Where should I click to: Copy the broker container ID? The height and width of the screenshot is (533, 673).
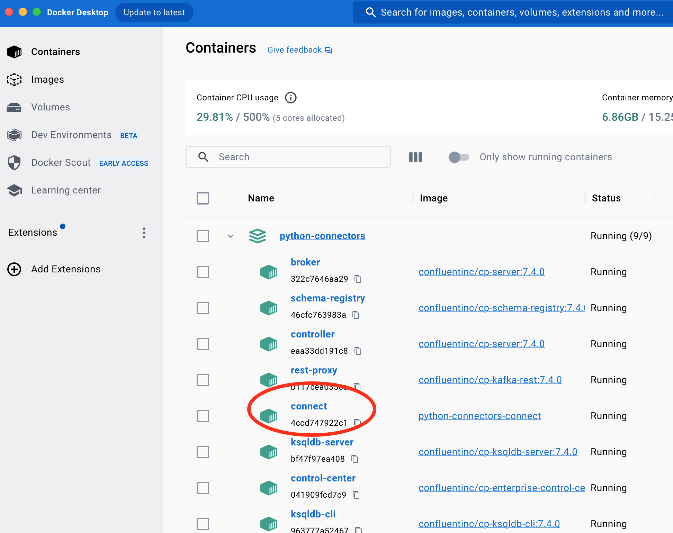pyautogui.click(x=358, y=279)
